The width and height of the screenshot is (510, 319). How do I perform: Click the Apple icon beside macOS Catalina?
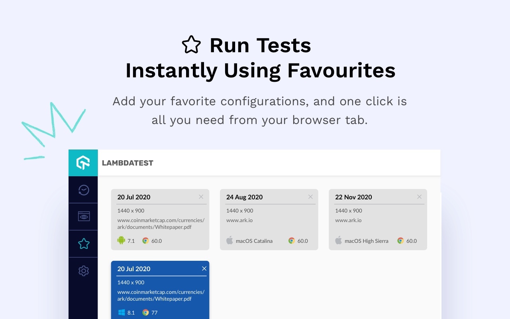point(229,240)
